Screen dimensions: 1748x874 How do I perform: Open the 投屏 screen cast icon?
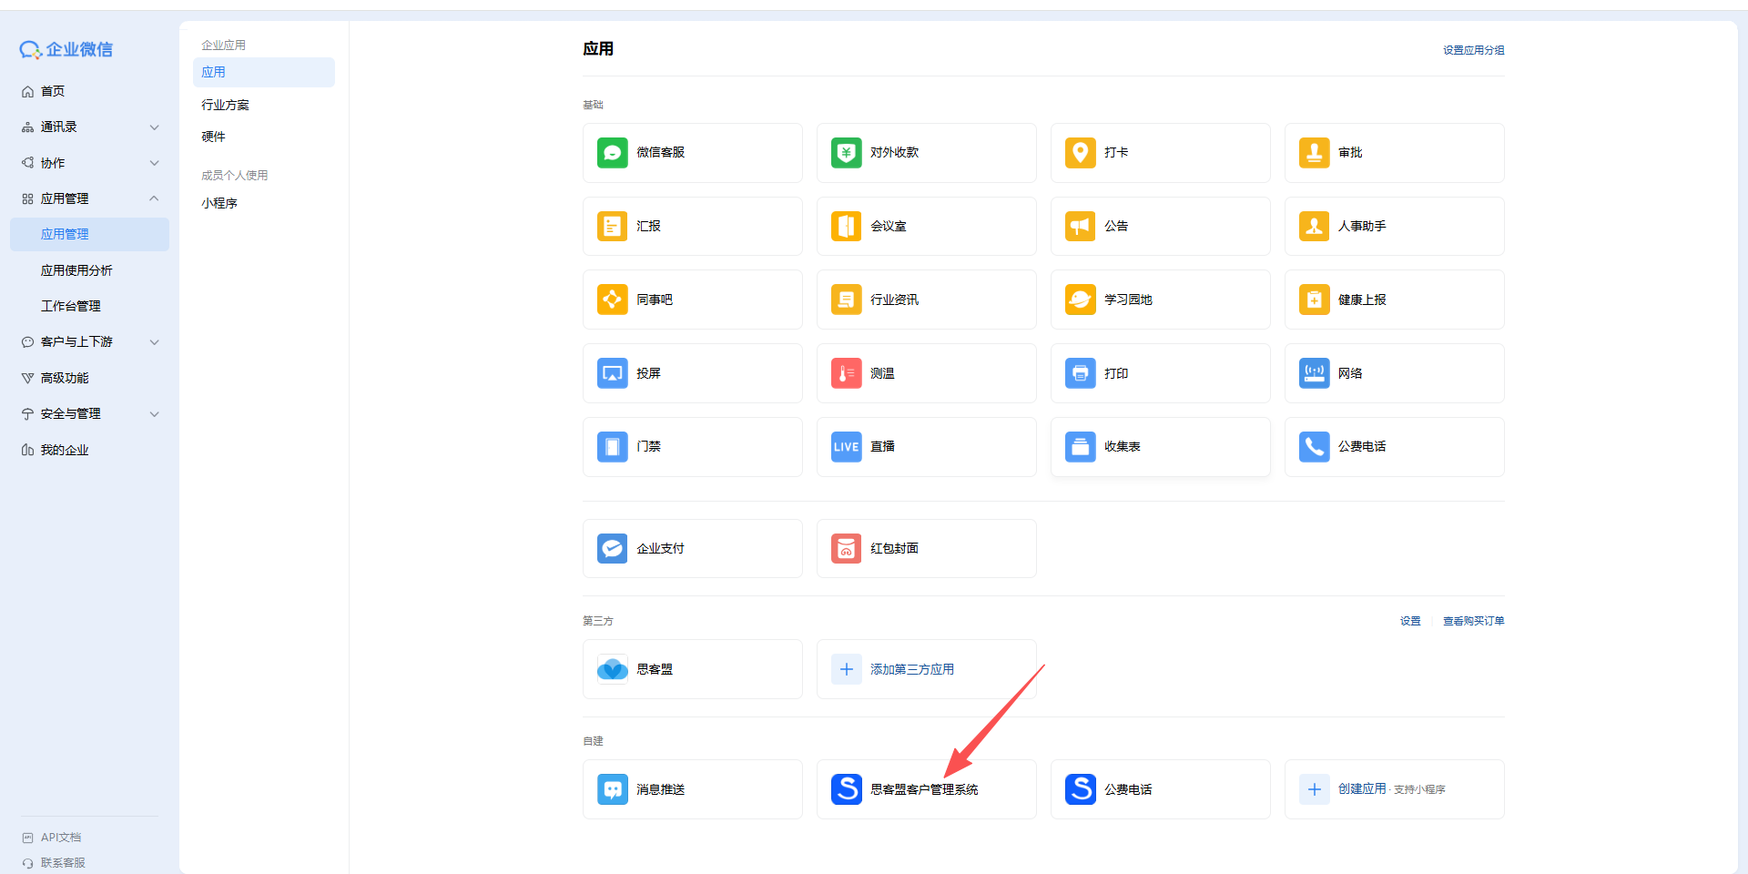(612, 373)
